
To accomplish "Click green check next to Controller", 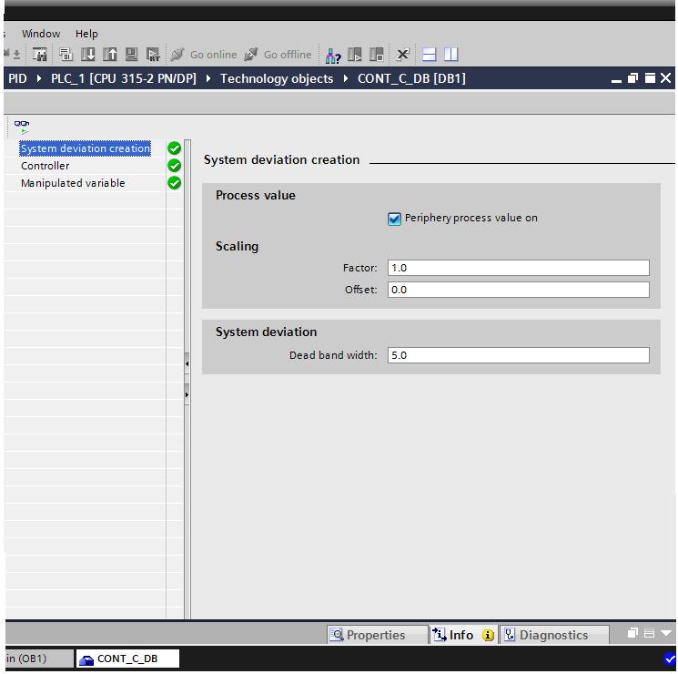I will 174,166.
